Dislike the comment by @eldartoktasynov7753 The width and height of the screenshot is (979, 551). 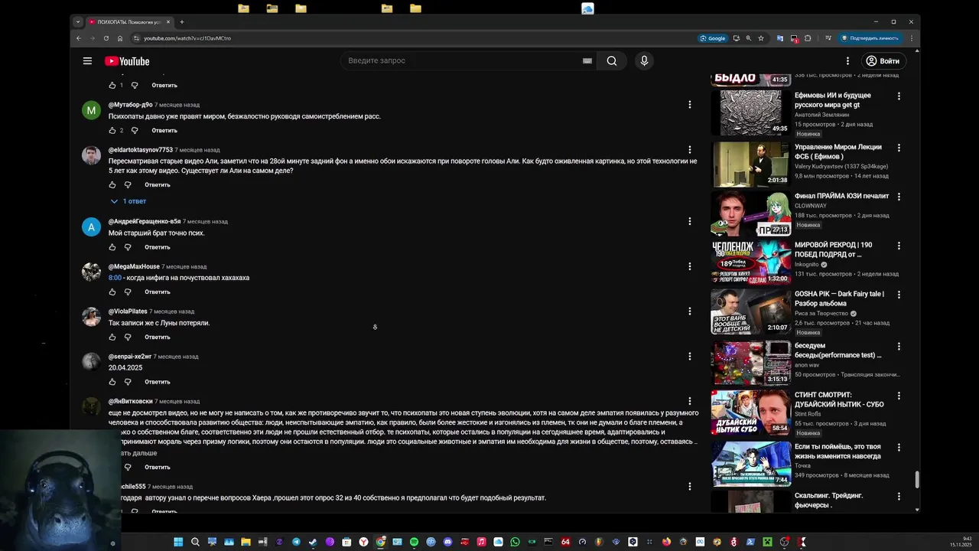pos(128,184)
